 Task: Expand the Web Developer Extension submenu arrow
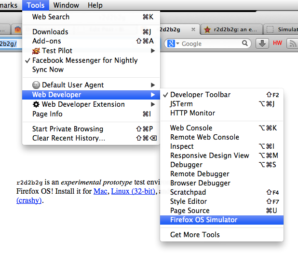(153, 104)
